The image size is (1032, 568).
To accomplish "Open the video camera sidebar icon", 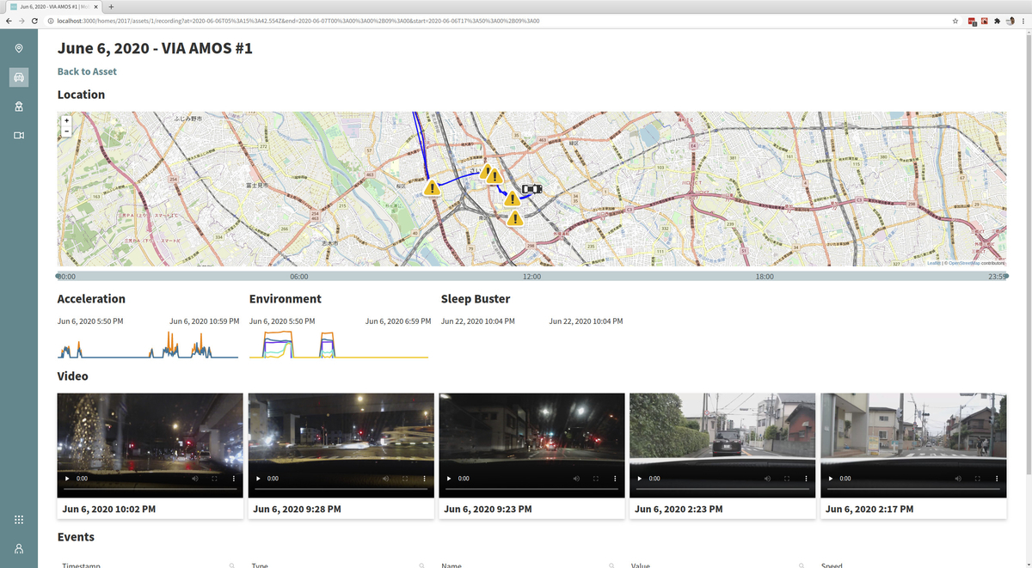I will coord(19,136).
